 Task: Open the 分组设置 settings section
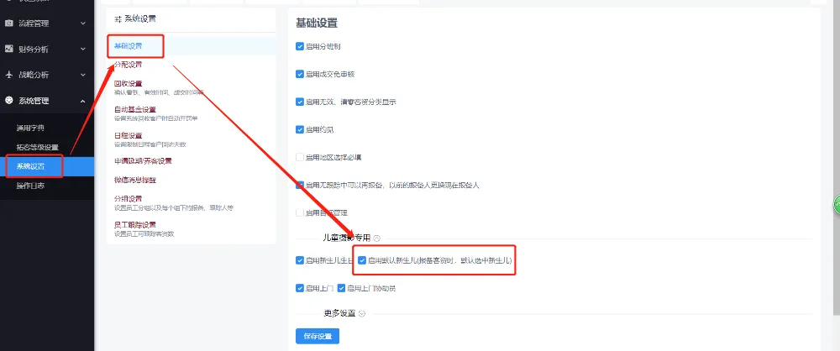(129, 198)
